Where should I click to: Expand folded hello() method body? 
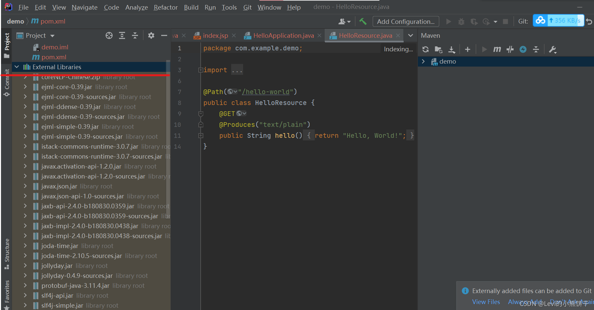(x=201, y=135)
